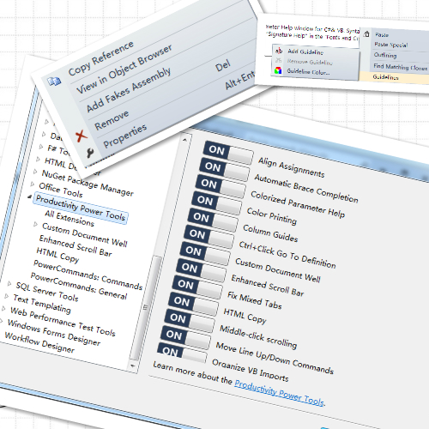Toggle the Align Assignments switch
The width and height of the screenshot is (429, 429).
(x=229, y=152)
